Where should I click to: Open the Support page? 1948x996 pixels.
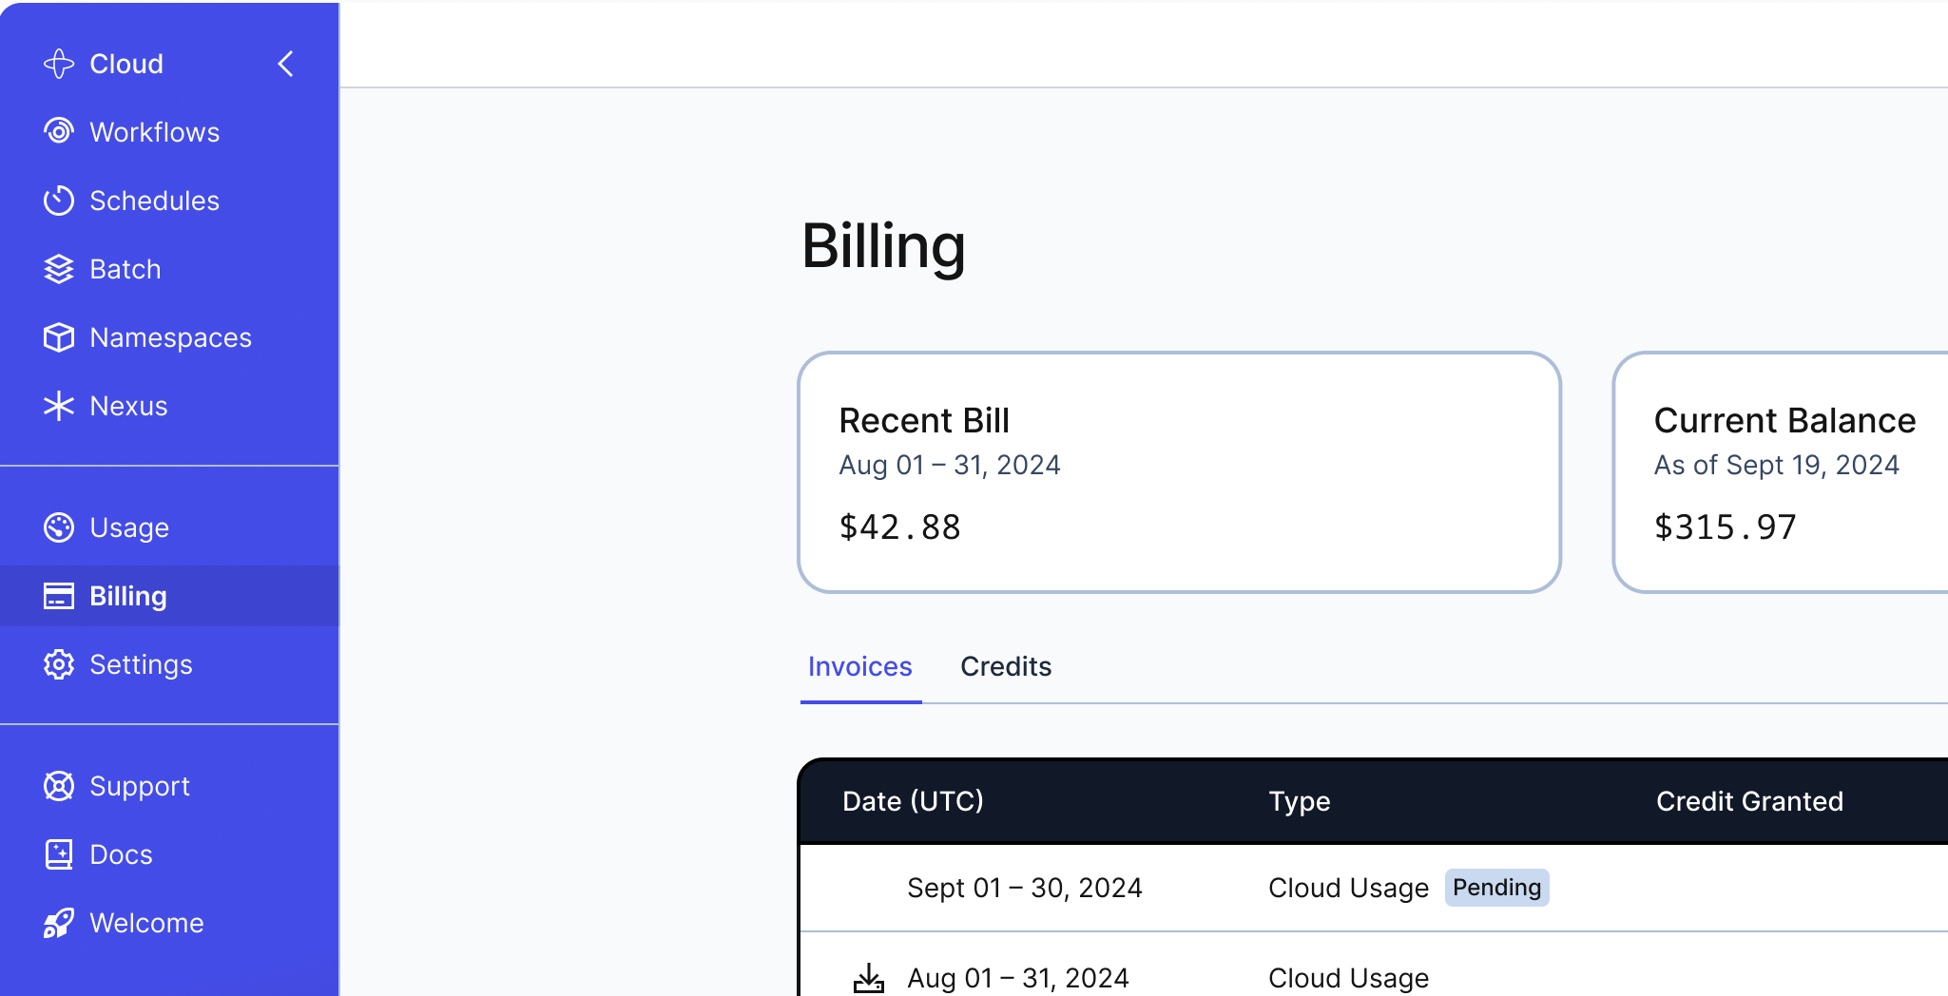pyautogui.click(x=140, y=786)
